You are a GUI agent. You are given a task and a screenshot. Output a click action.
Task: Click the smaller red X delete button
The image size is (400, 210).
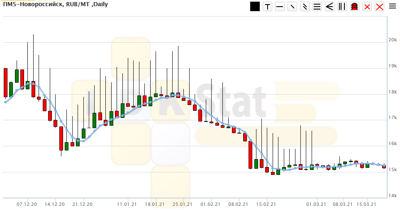367,7
